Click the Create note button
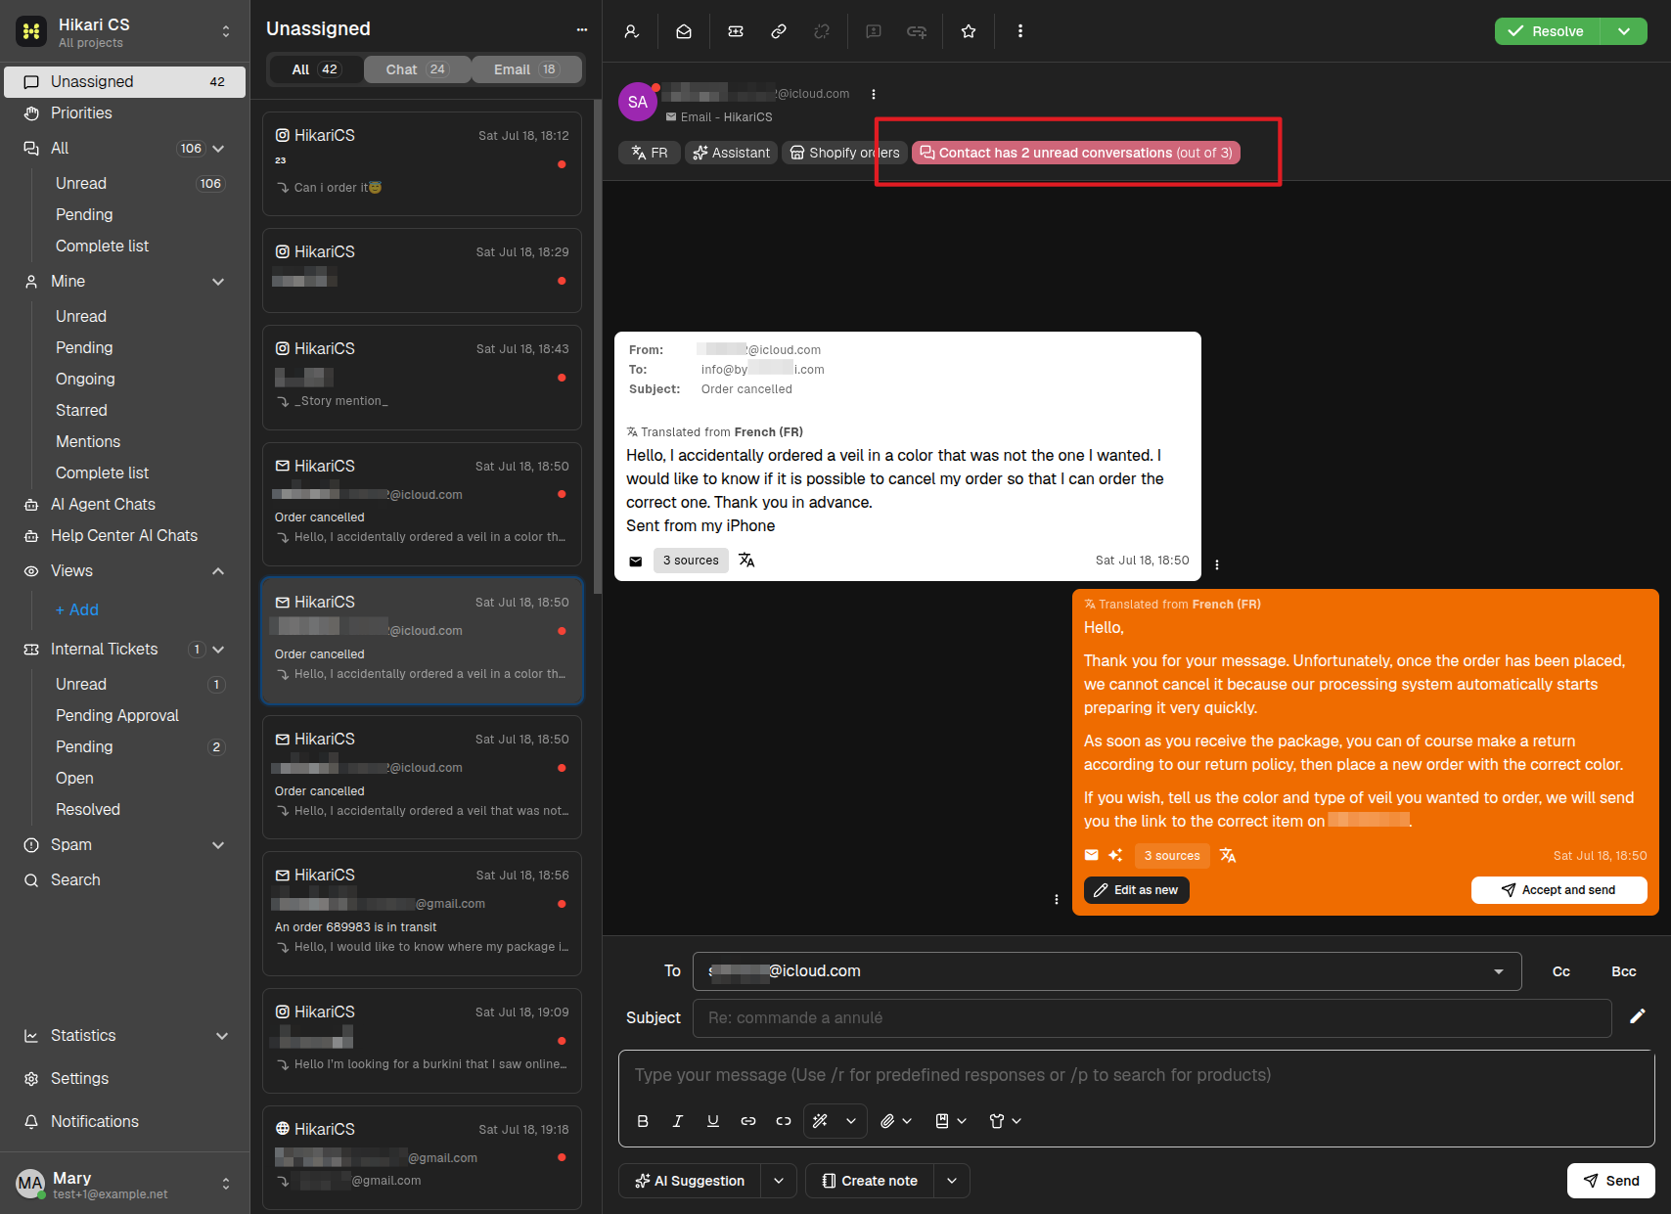 tap(870, 1181)
